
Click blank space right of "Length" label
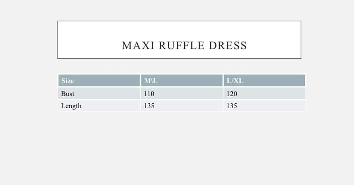click(x=111, y=106)
